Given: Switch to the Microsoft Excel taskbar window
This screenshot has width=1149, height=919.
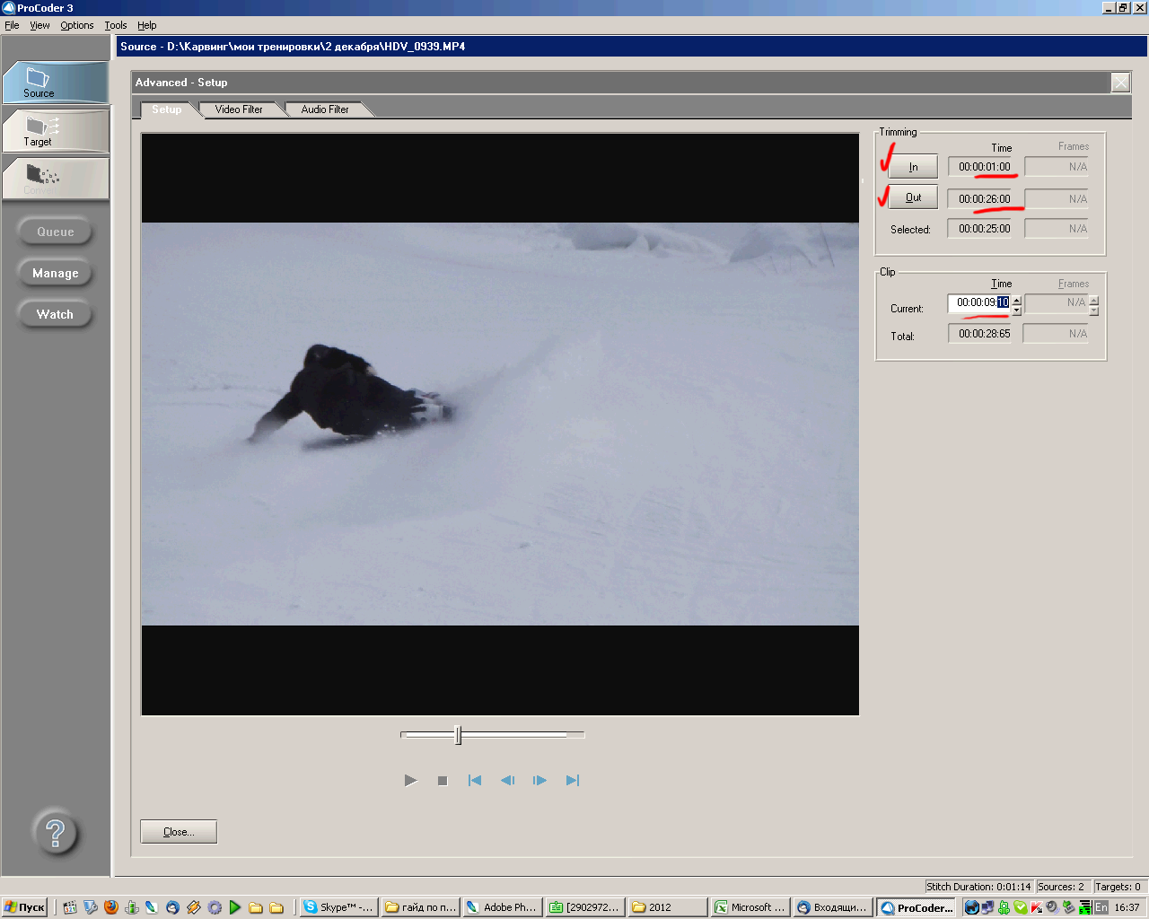Looking at the screenshot, I should tap(750, 907).
